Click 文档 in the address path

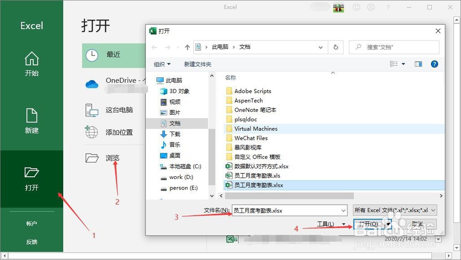click(245, 47)
